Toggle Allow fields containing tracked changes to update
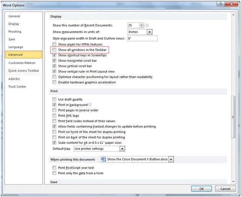The height and width of the screenshot is (197, 241). 54,126
